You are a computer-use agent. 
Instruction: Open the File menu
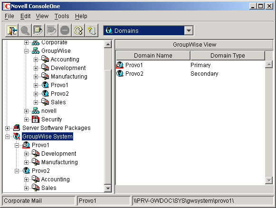10,16
